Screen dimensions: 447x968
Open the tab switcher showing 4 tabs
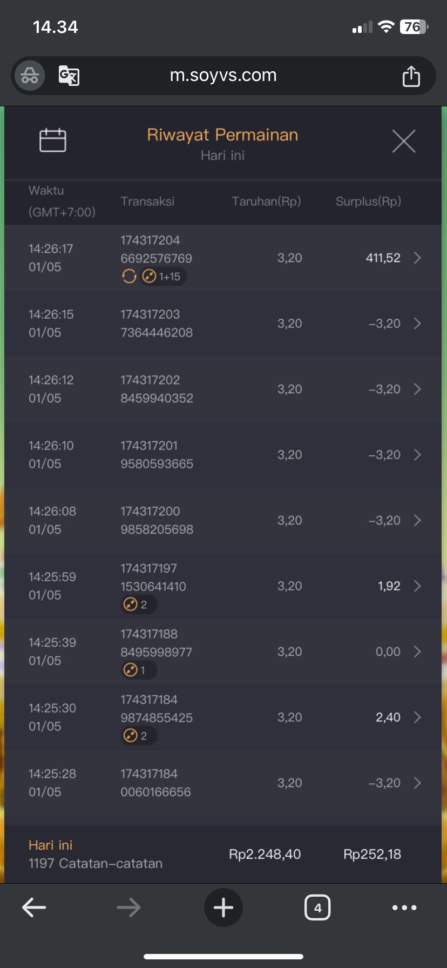point(317,907)
